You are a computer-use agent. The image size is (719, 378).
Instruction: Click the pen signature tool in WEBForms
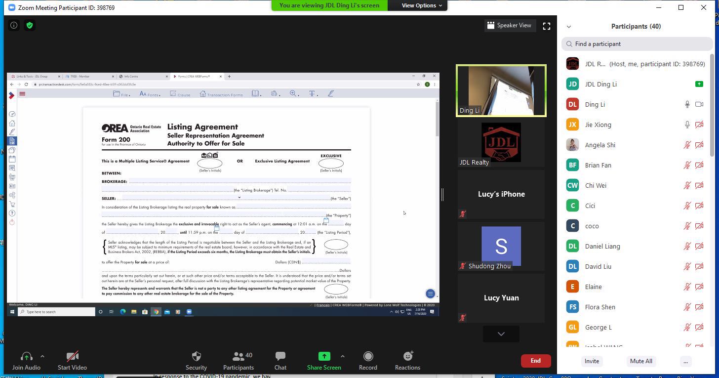pyautogui.click(x=331, y=93)
